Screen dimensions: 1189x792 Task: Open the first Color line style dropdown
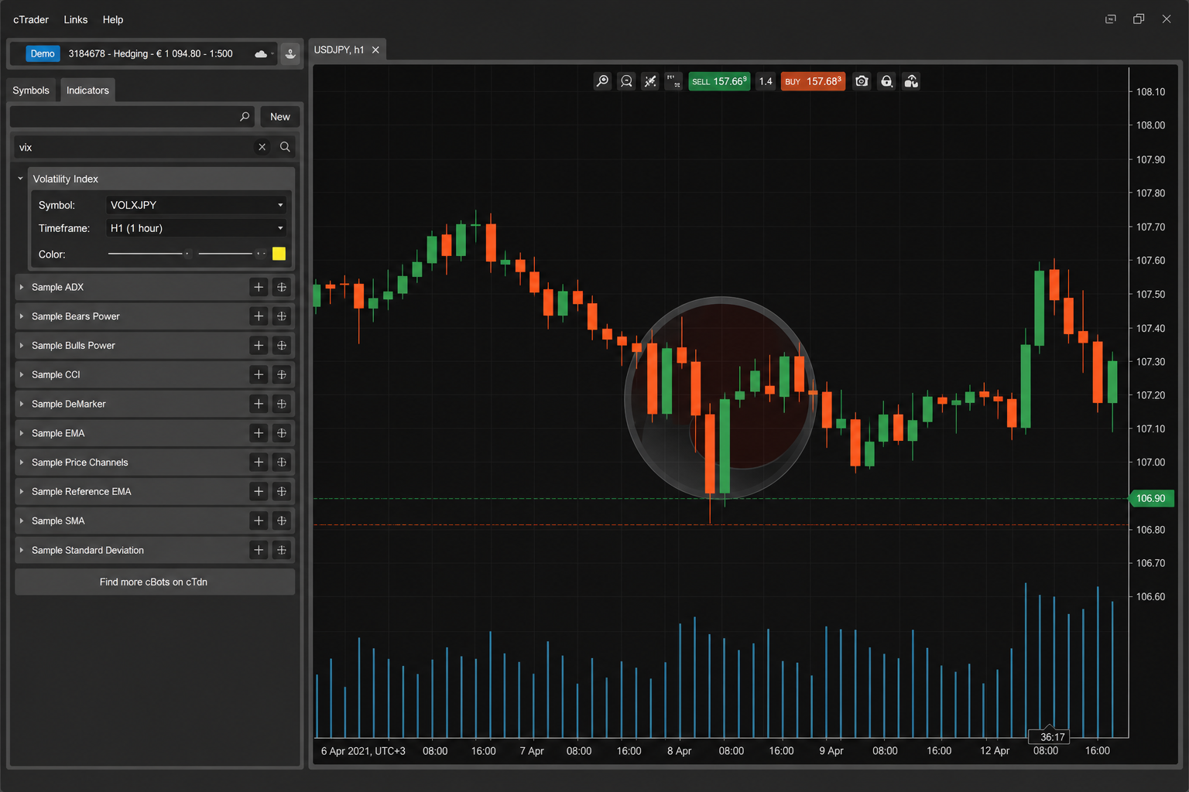[x=149, y=254]
